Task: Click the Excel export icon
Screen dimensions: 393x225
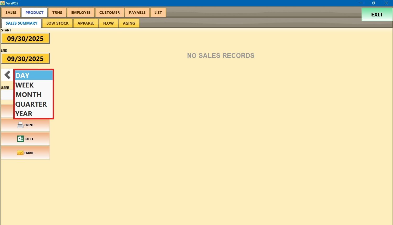Action: coord(20,139)
